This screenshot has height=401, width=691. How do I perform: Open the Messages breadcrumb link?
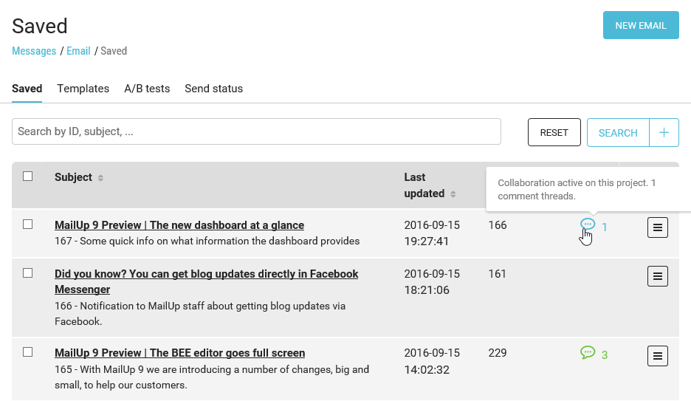34,51
